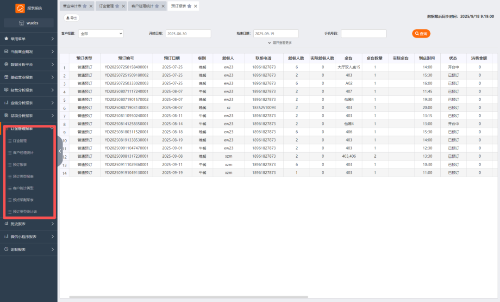Expand 历史报表 with its chevron
The width and height of the screenshot is (500, 302).
point(52,224)
